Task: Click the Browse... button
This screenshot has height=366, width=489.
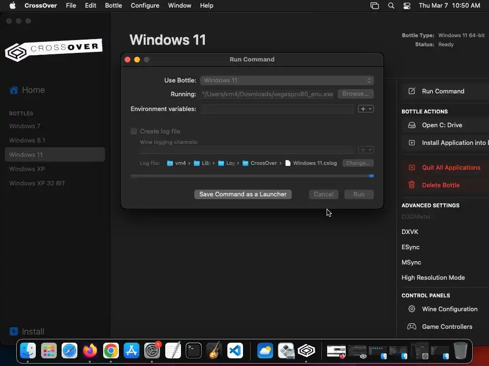Action: pyautogui.click(x=355, y=94)
